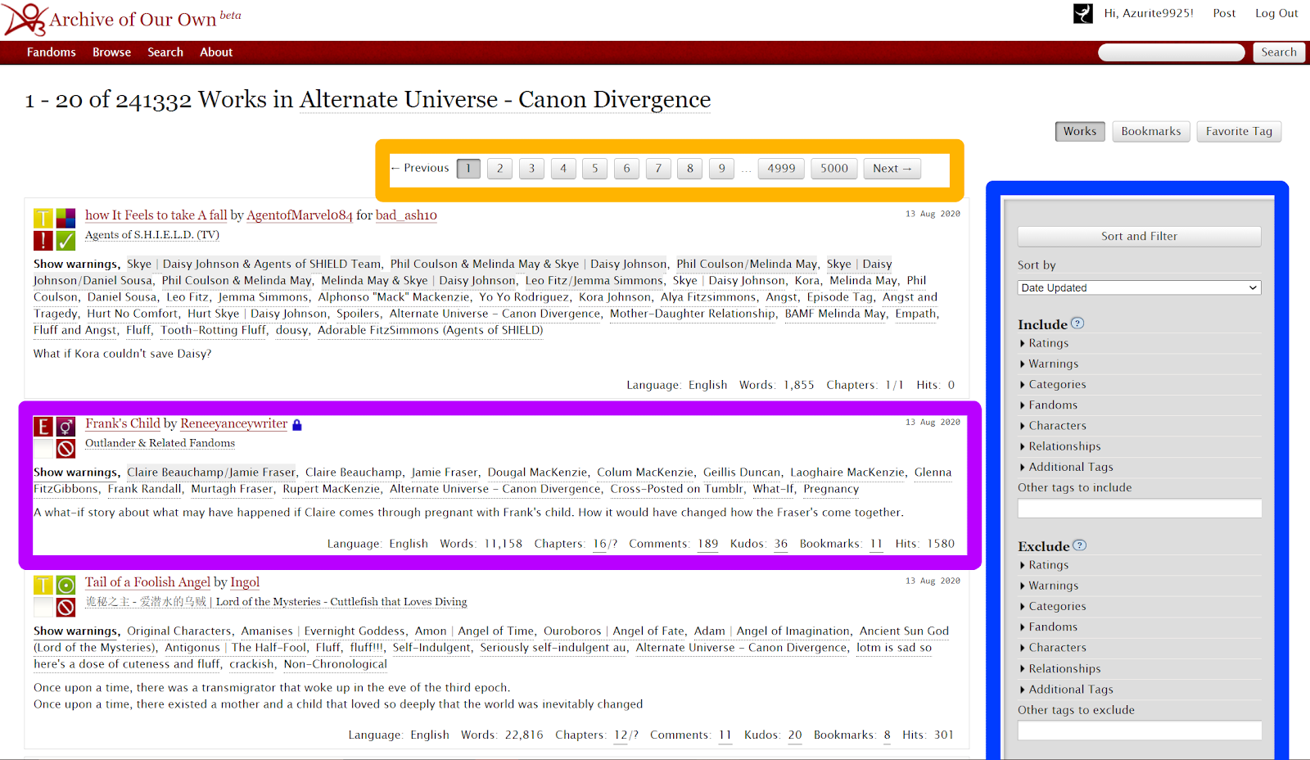
Task: Click the Log Out link
Action: coord(1276,13)
